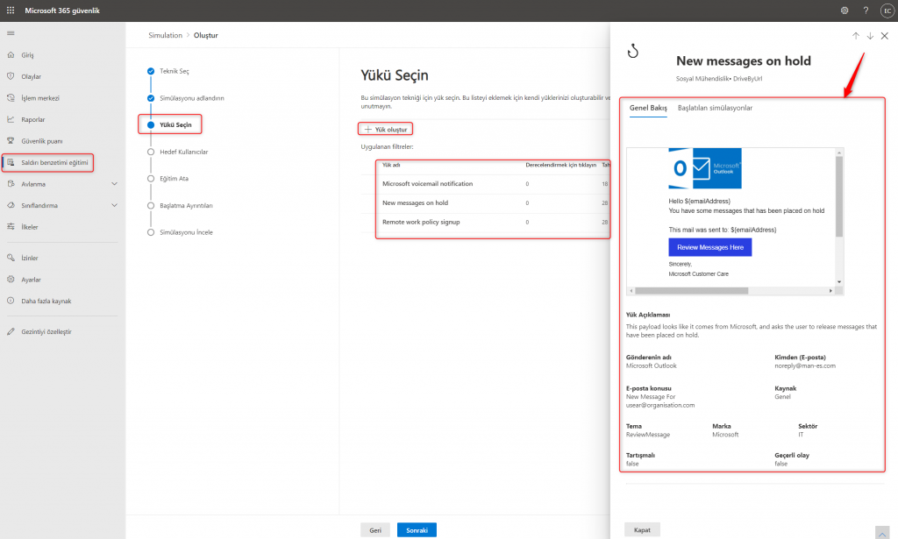The height and width of the screenshot is (539, 898).
Task: Open Olaylar in the sidebar
Action: (31, 76)
